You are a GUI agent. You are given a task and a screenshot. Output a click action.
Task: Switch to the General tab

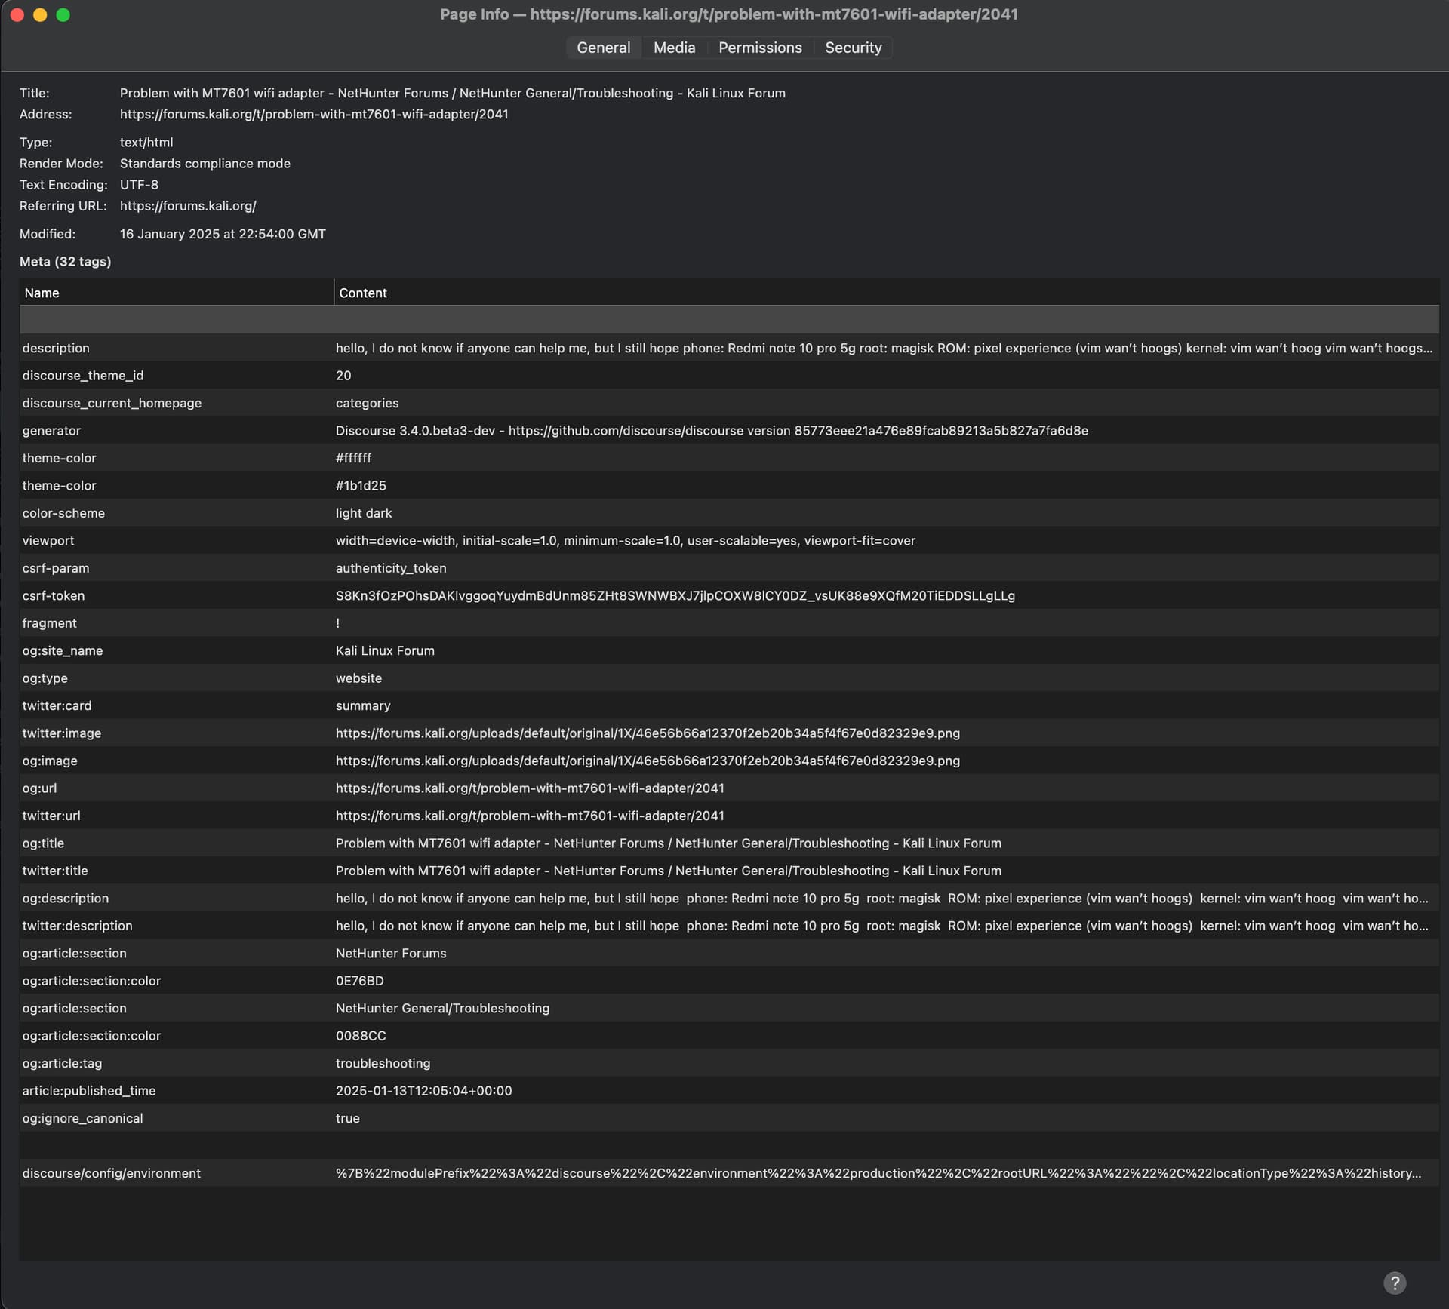(603, 48)
